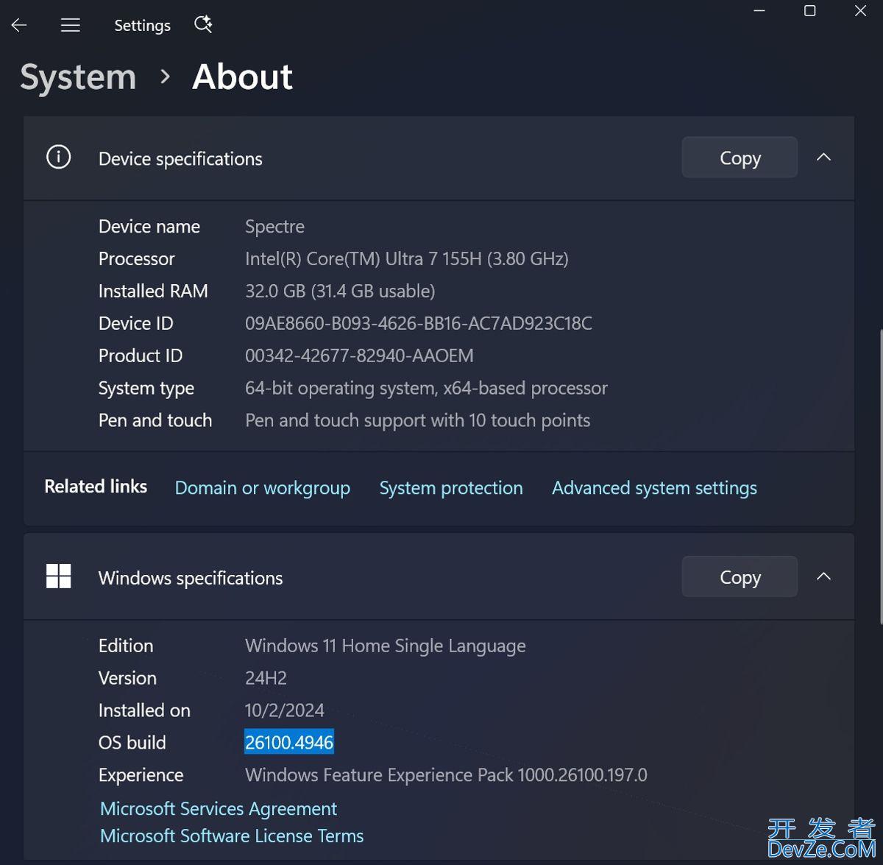Click the Windows logo icon in Windows specifications

tap(59, 576)
